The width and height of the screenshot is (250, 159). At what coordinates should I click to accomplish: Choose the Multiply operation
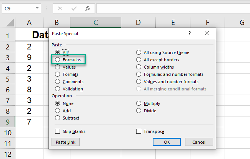138,103
